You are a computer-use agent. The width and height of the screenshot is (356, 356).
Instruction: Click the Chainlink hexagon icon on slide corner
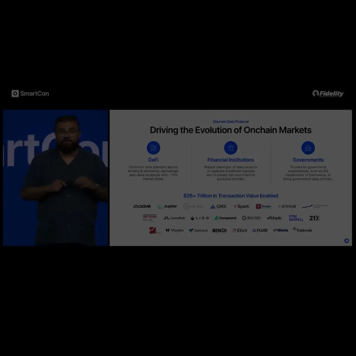pos(347,241)
